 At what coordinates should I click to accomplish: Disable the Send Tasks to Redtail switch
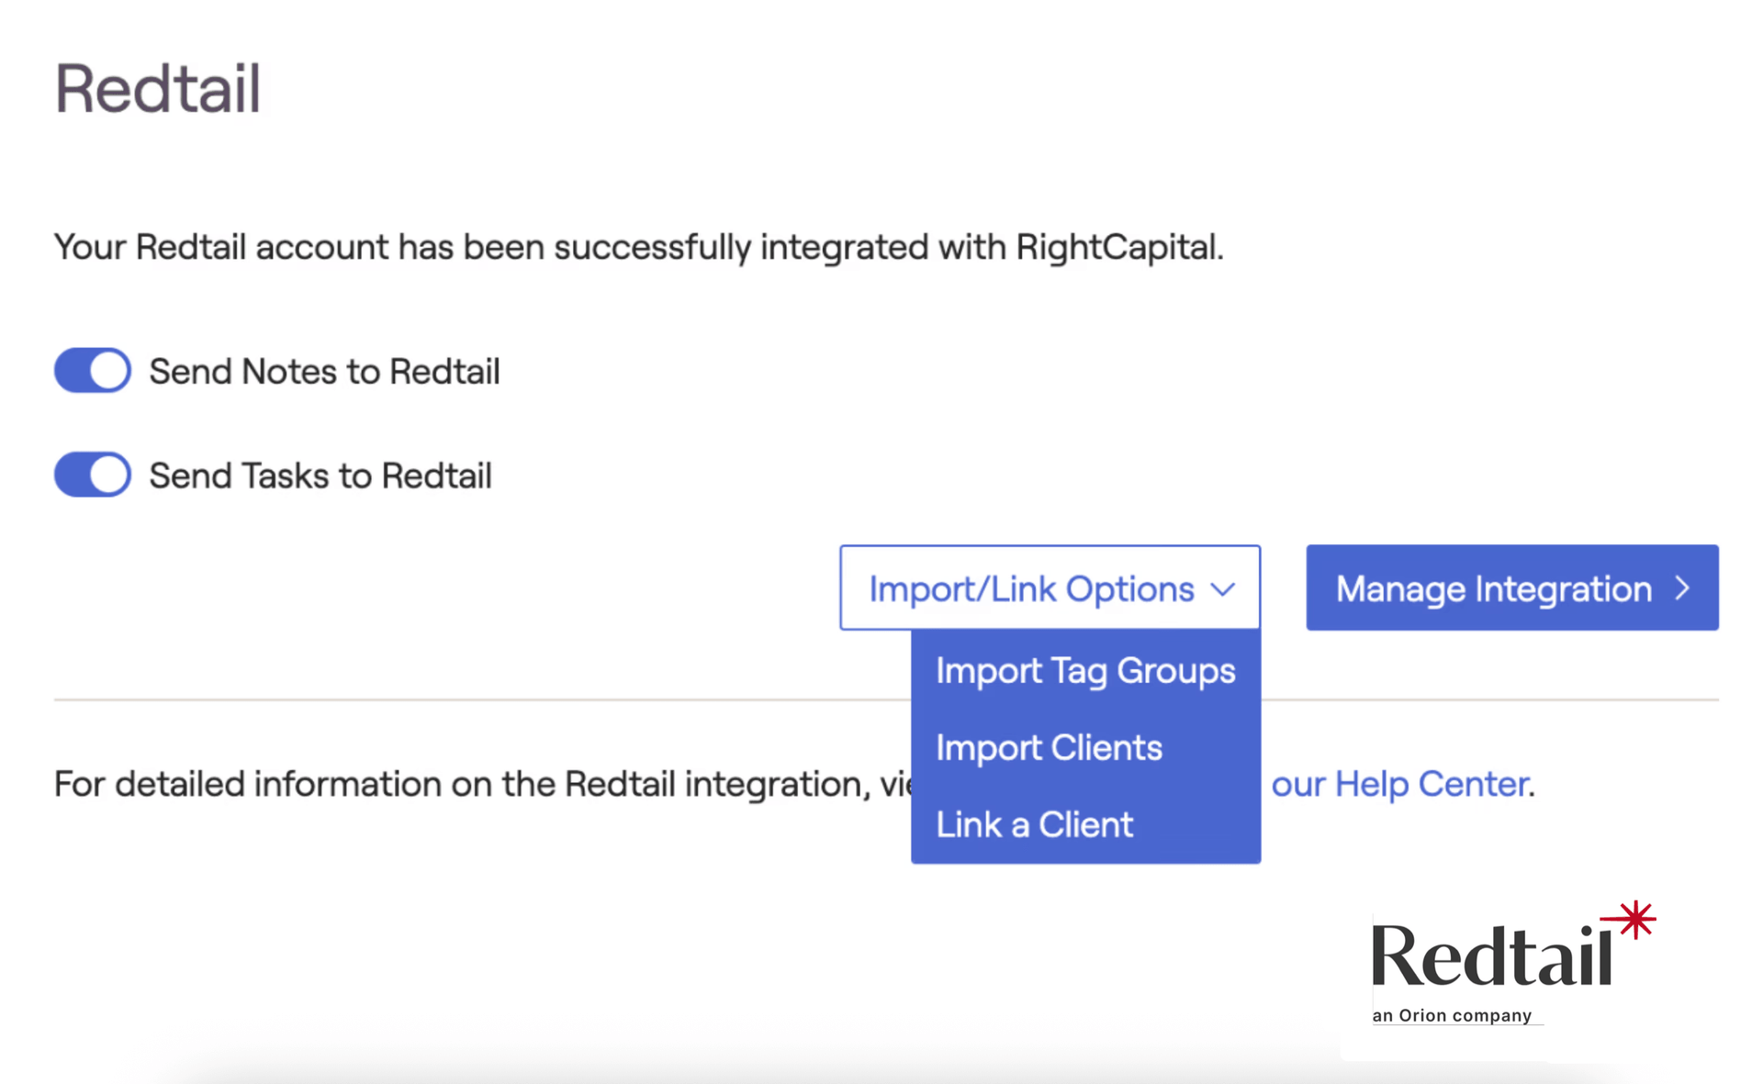(92, 475)
